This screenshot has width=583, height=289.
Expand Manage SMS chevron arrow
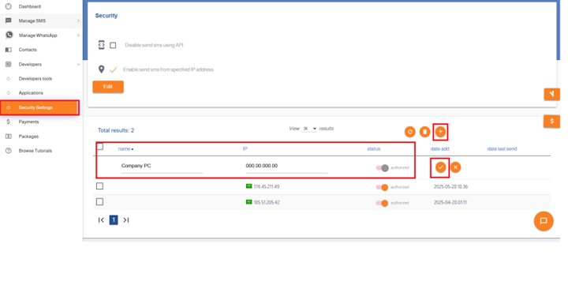click(x=78, y=21)
